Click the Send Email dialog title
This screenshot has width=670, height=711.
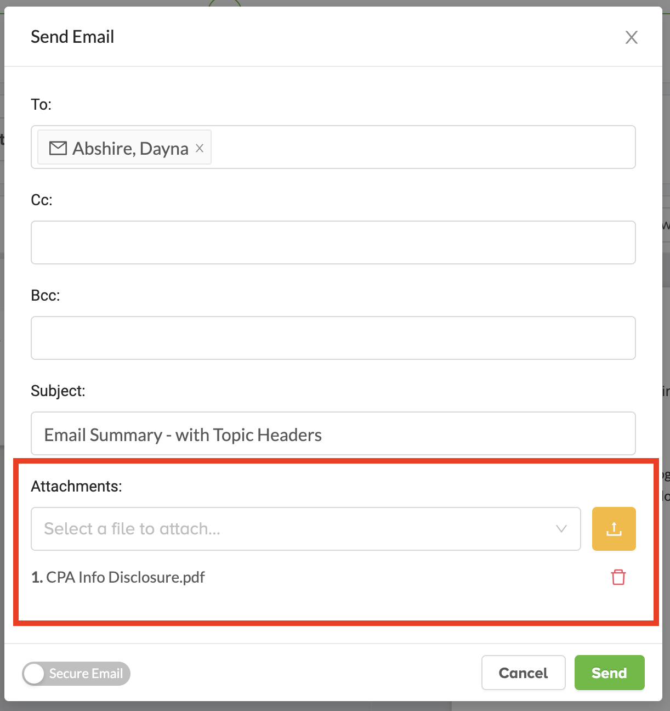click(x=72, y=37)
